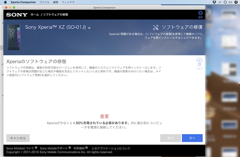Open the Xperia Companion app menu
The image size is (240, 157).
click(x=23, y=2)
